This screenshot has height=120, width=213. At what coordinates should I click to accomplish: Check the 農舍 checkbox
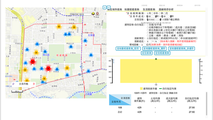(x=163, y=36)
